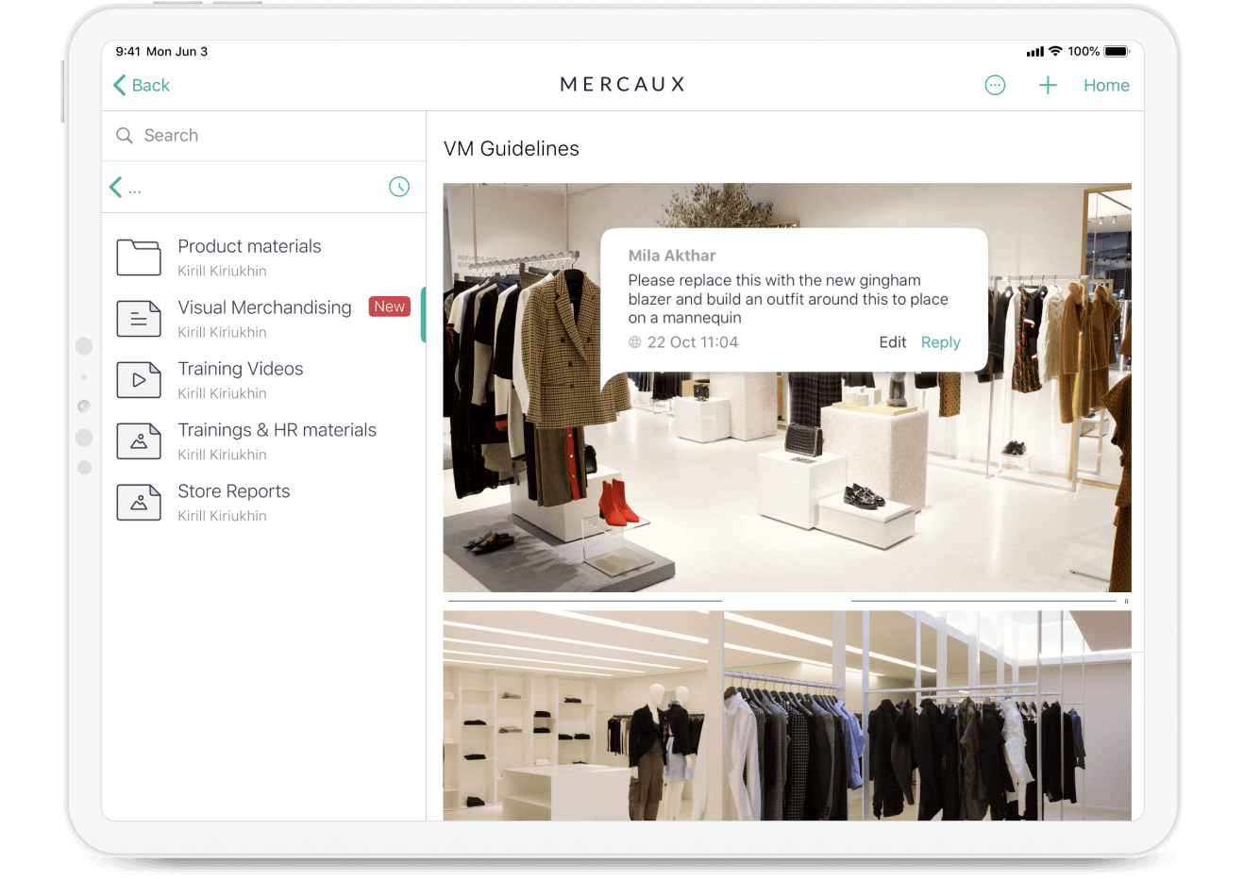Click the New badge on Visual Merchandising

pos(389,307)
